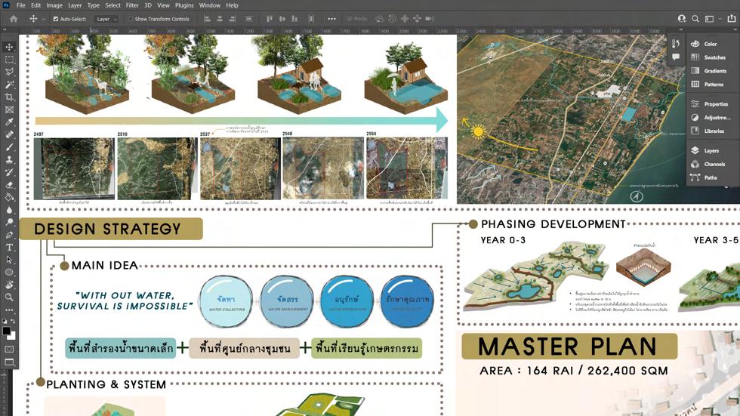Open the Auto-Select Layer dropdown
The width and height of the screenshot is (740, 416).
coord(106,19)
